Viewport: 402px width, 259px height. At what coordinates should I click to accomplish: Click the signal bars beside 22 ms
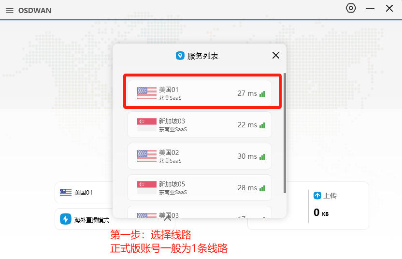262,125
